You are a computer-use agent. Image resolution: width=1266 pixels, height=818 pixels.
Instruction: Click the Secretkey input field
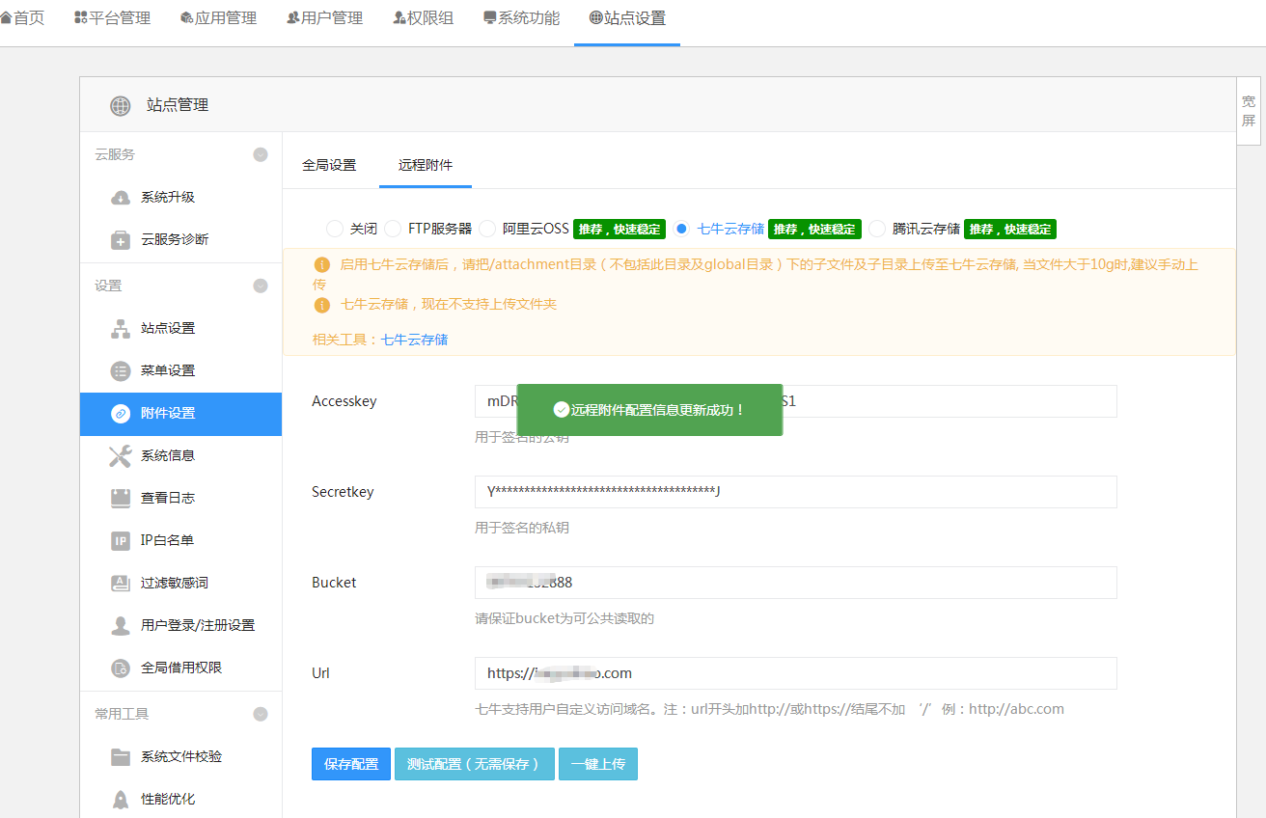pos(796,492)
